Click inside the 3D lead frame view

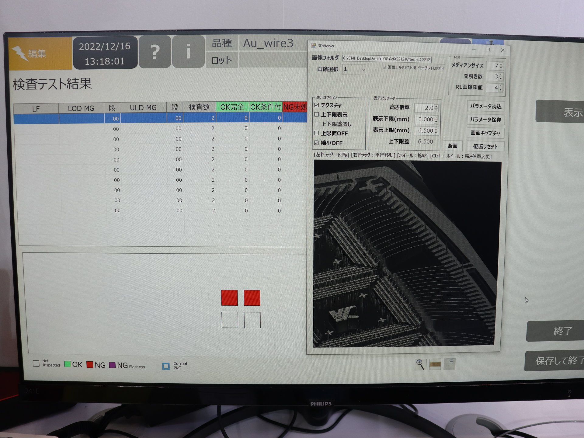407,254
